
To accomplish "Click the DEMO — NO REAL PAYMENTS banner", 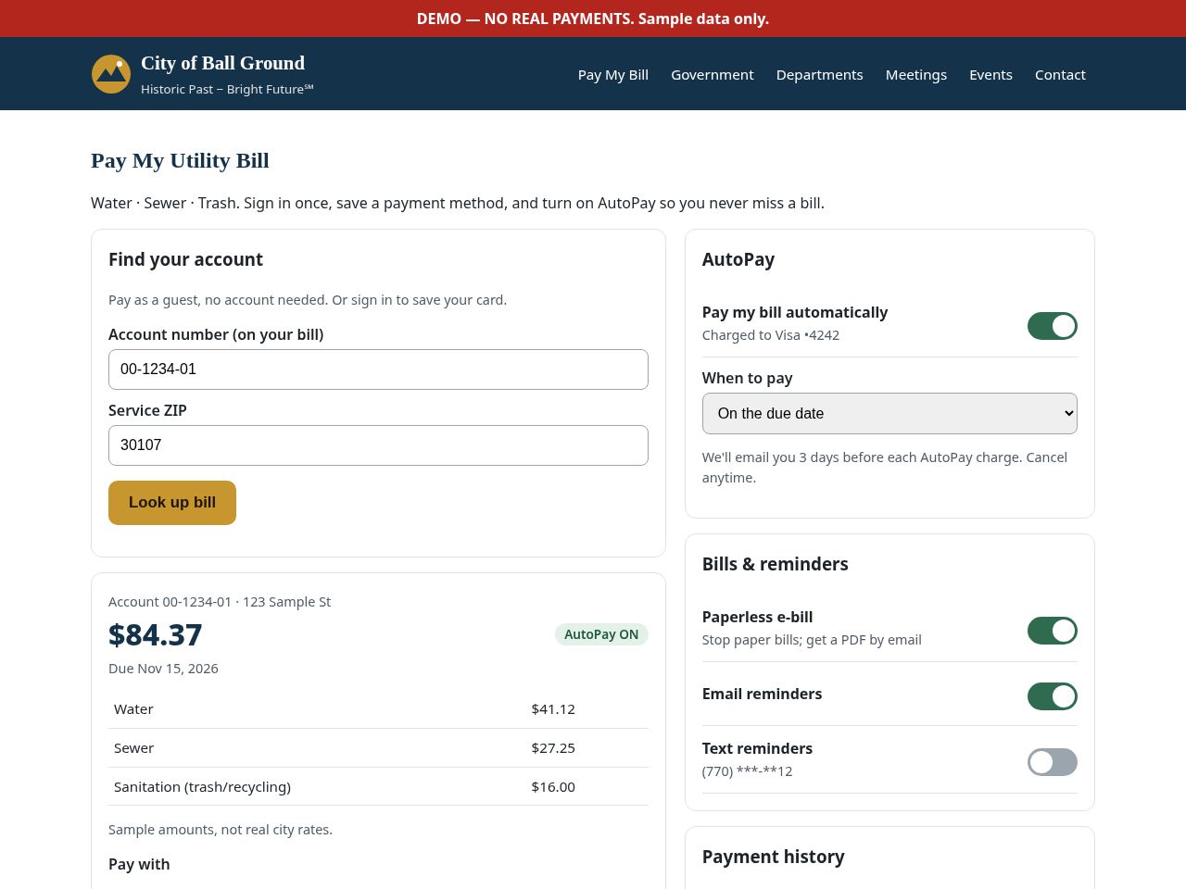I will click(593, 19).
